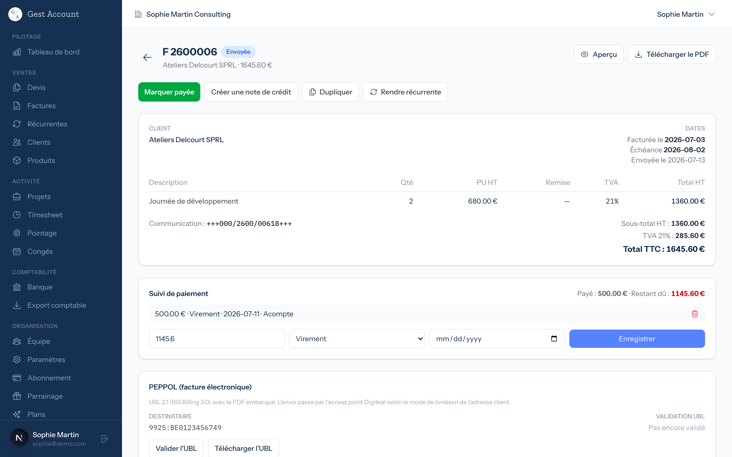Viewport: 732px width, 457px height.
Task: Click the Équipe group icon
Action: tap(17, 341)
